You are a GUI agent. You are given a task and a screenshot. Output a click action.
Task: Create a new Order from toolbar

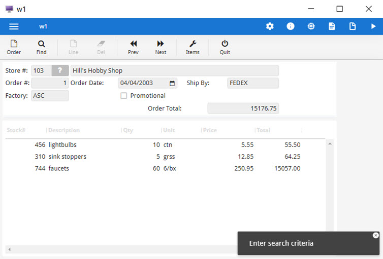tap(14, 47)
